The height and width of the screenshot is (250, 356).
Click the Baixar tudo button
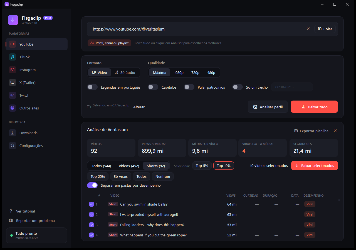(314, 107)
